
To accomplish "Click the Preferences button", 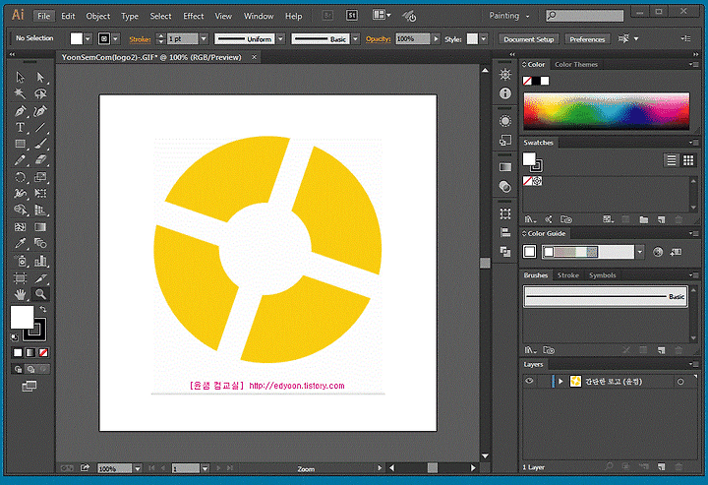I will click(587, 39).
